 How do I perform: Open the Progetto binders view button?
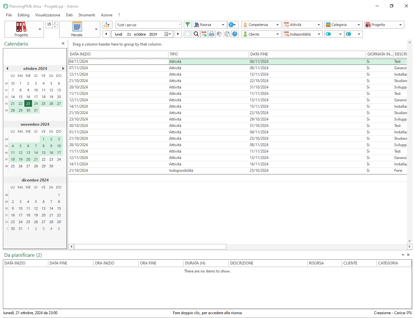click(x=21, y=29)
